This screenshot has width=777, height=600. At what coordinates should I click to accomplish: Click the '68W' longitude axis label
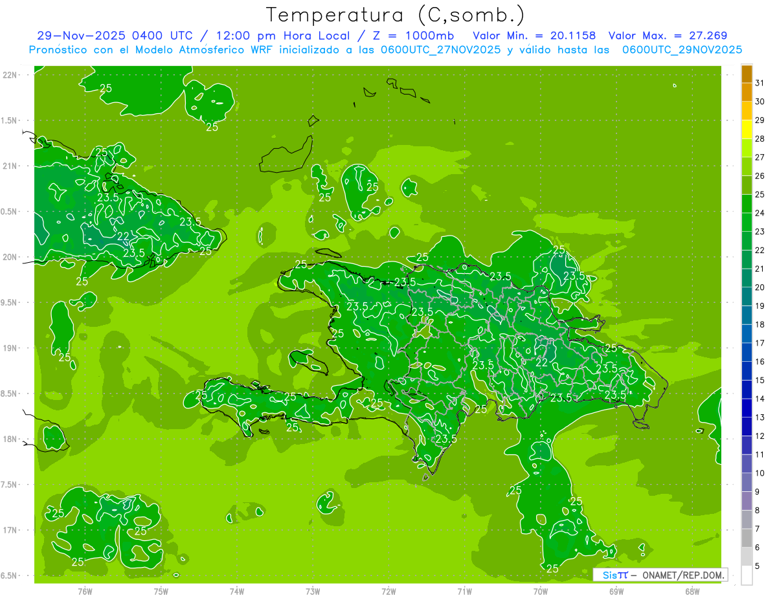pos(692,591)
